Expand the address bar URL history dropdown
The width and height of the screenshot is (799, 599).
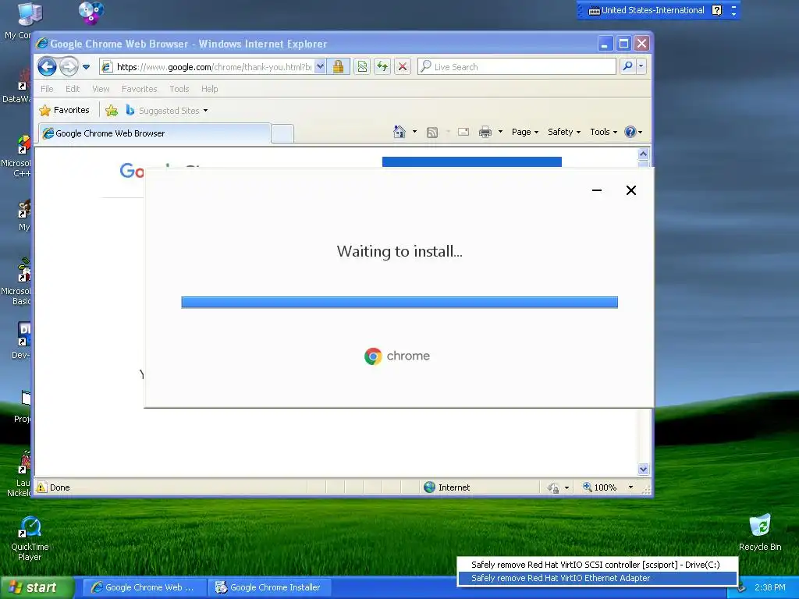click(x=320, y=67)
